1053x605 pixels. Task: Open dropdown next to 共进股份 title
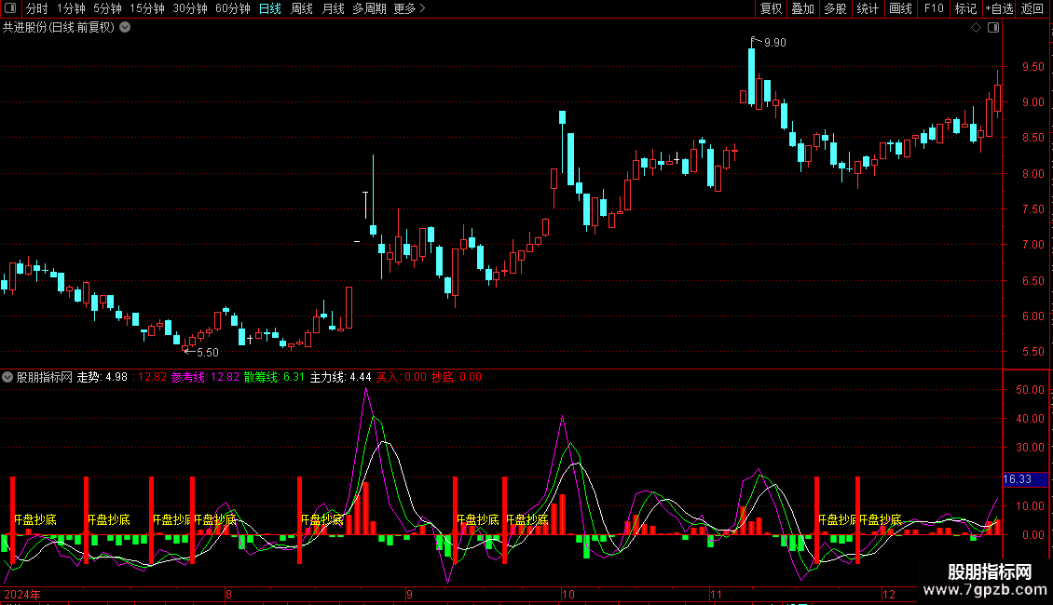coord(125,28)
